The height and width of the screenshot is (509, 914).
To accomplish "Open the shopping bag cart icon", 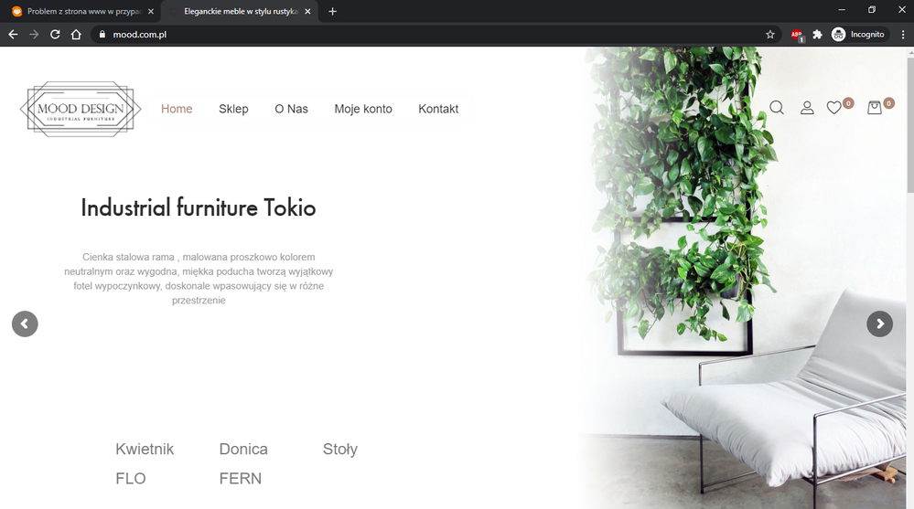I will coord(875,108).
